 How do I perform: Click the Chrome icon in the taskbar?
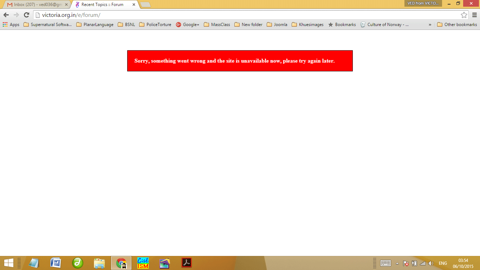coord(121,263)
